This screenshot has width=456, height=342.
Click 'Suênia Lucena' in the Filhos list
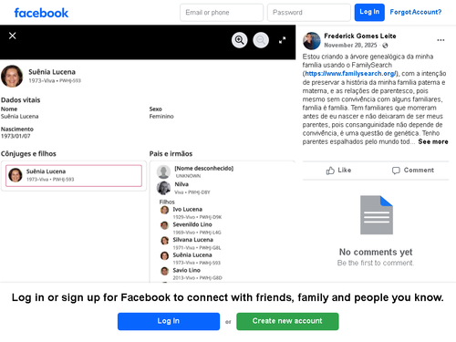point(192,254)
